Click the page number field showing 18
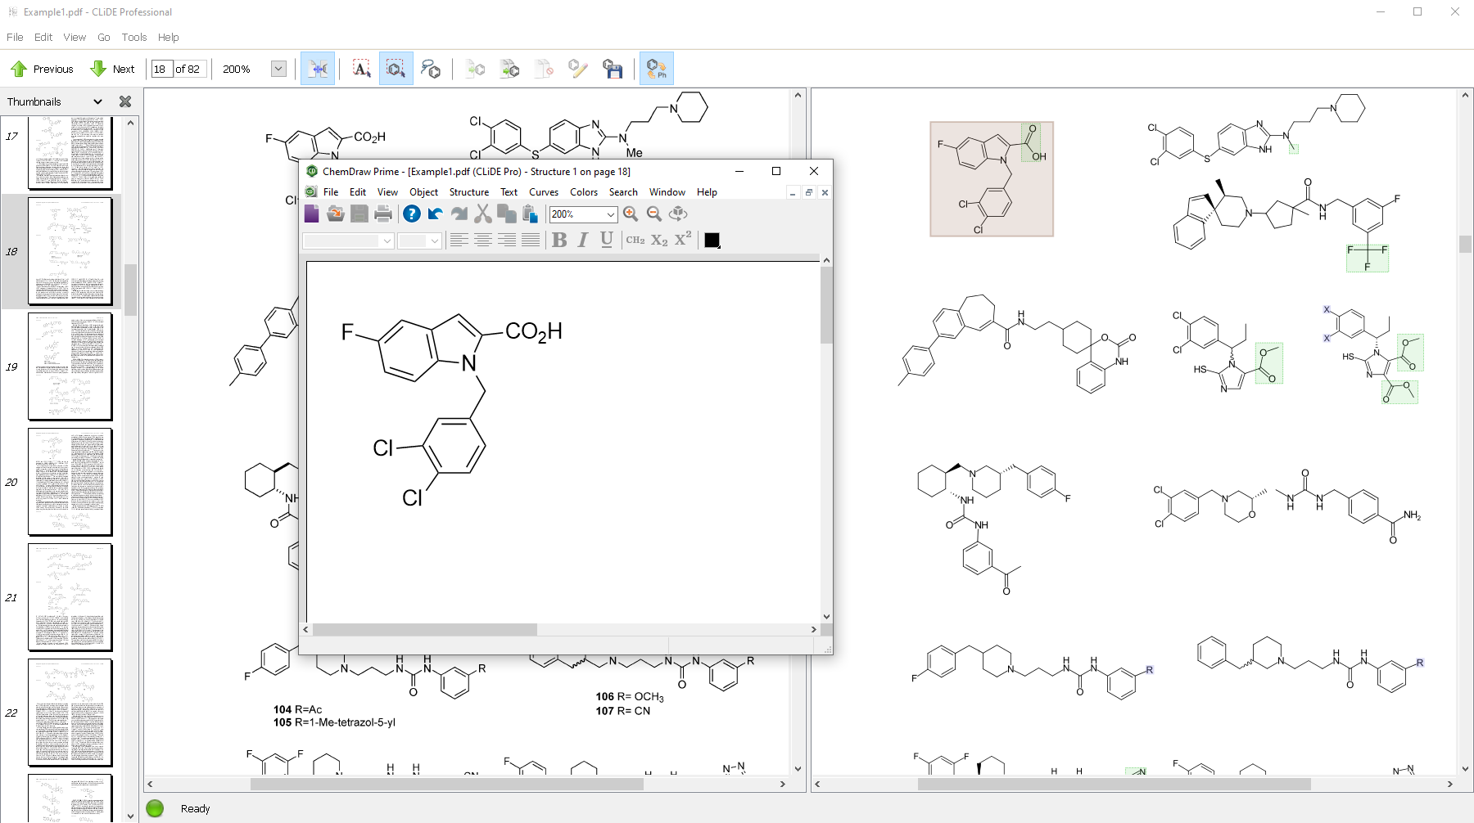Image resolution: width=1474 pixels, height=823 pixels. [x=161, y=69]
